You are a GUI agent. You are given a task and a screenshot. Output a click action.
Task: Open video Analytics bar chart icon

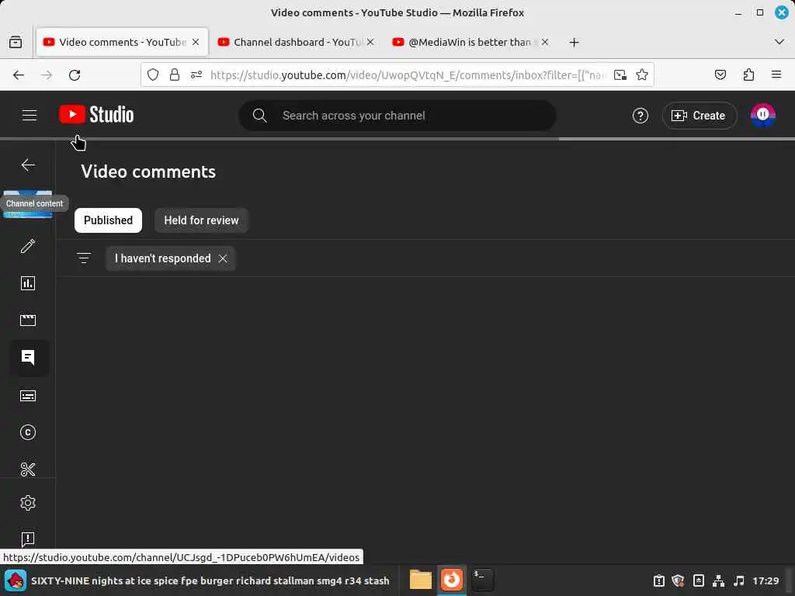[x=28, y=283]
